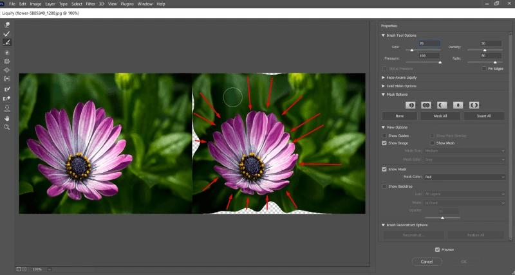Select the Freeze Mask tool
This screenshot has width=515, height=275.
7,89
